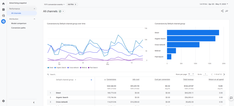
Task: Sort table by Total revenue column
Action: pos(188,79)
